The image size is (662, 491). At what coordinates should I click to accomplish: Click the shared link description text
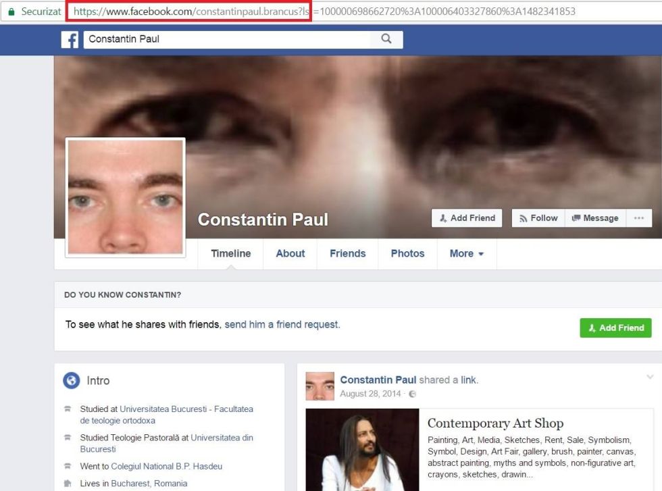coord(532,457)
